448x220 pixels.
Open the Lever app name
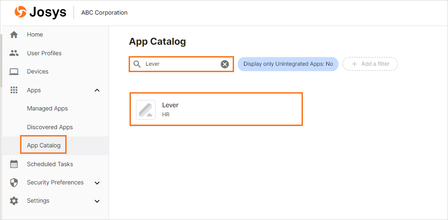[170, 105]
